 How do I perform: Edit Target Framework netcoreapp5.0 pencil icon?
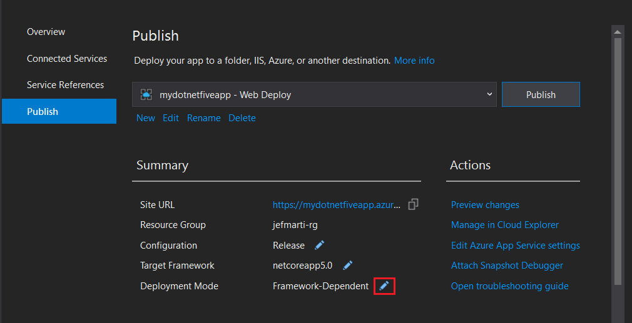(x=348, y=266)
